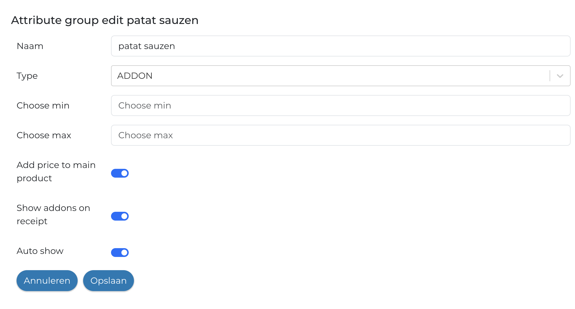The height and width of the screenshot is (309, 575).
Task: Click the 'Attribute group edit patat sauzen' heading
Action: pyautogui.click(x=104, y=20)
